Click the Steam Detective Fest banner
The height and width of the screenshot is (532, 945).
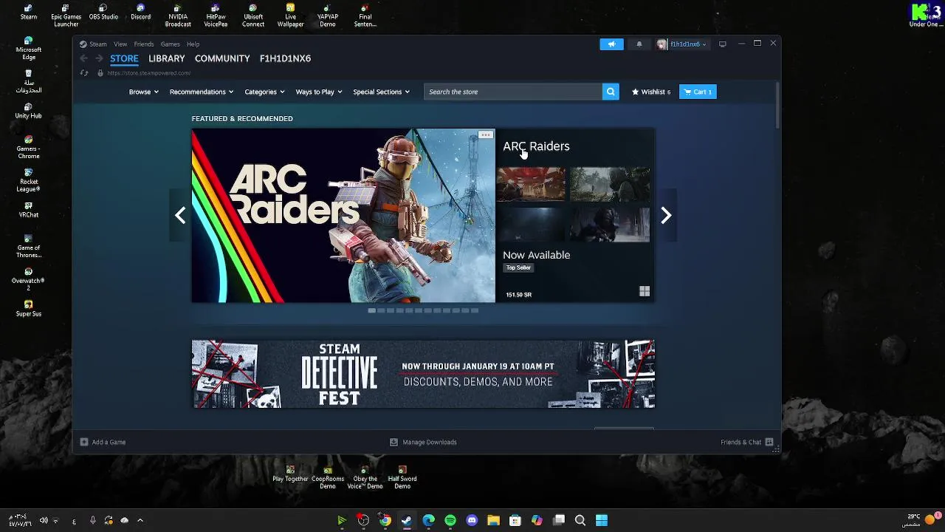point(423,374)
